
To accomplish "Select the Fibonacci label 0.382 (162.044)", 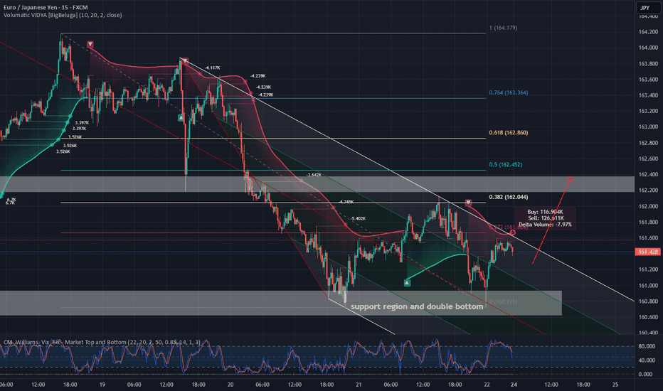I will click(508, 197).
